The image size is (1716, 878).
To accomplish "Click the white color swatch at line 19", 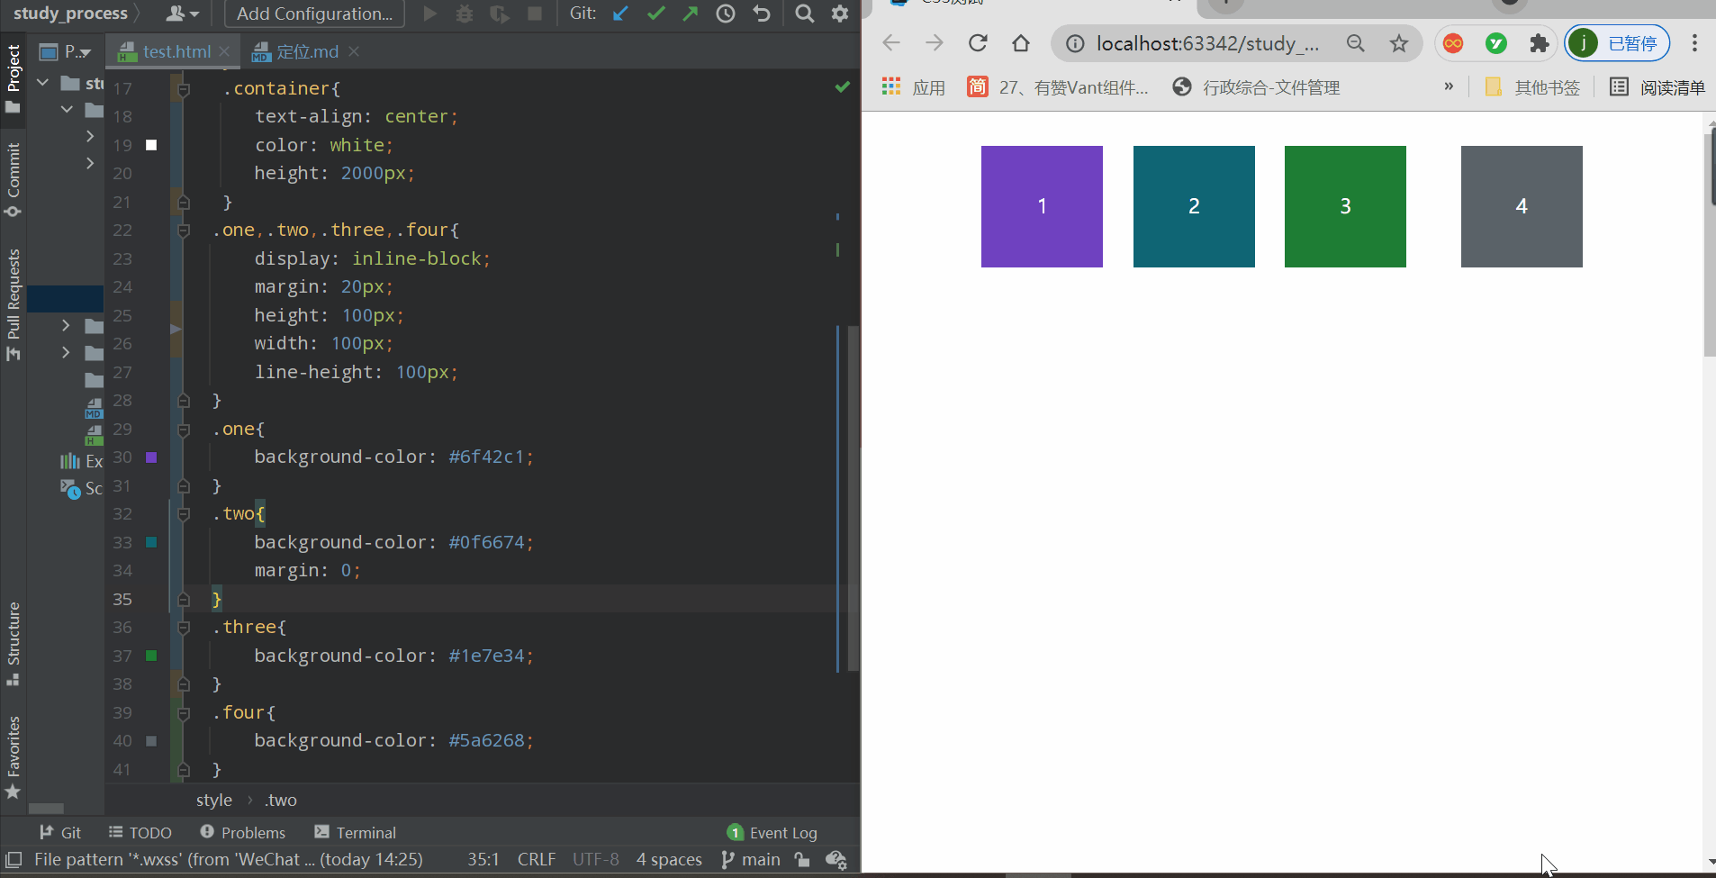I will pos(151,145).
